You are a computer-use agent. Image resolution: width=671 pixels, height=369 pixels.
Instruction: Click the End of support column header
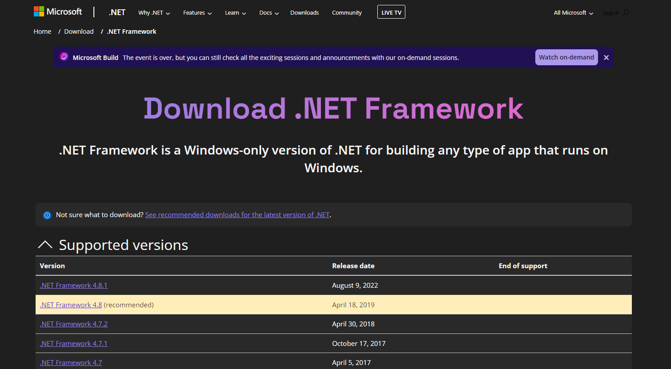(523, 266)
